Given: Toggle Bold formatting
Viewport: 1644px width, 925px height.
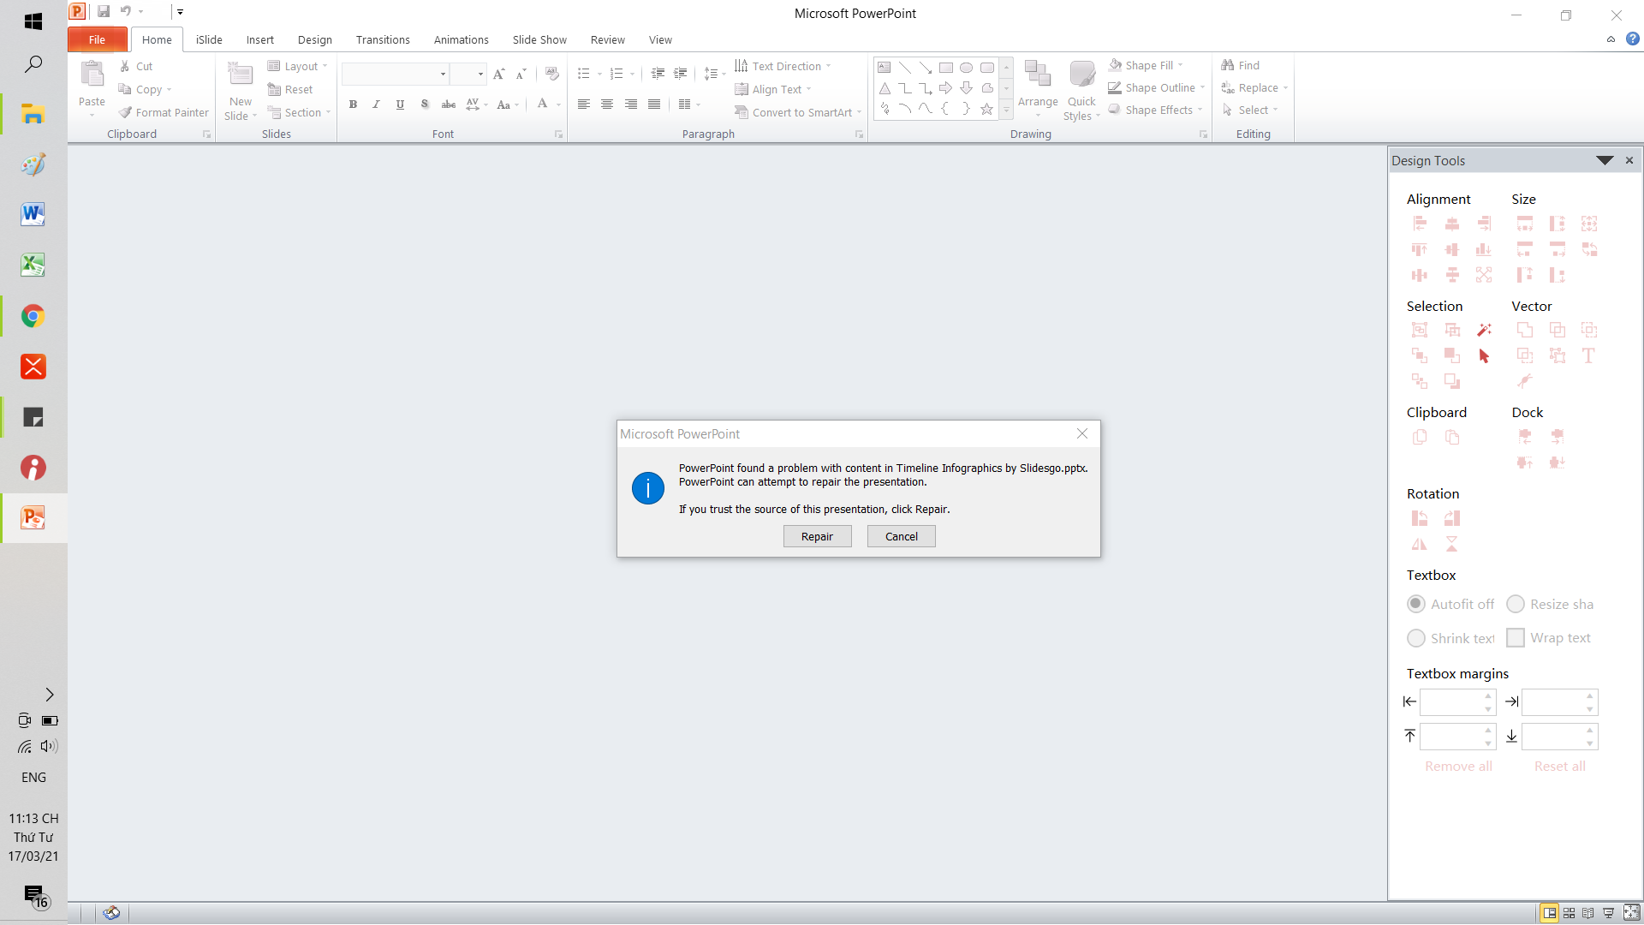Looking at the screenshot, I should (353, 104).
